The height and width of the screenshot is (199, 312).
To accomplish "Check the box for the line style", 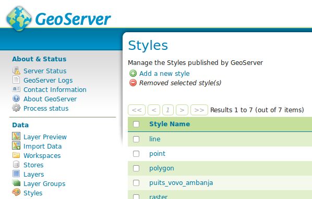I will pyautogui.click(x=136, y=139).
